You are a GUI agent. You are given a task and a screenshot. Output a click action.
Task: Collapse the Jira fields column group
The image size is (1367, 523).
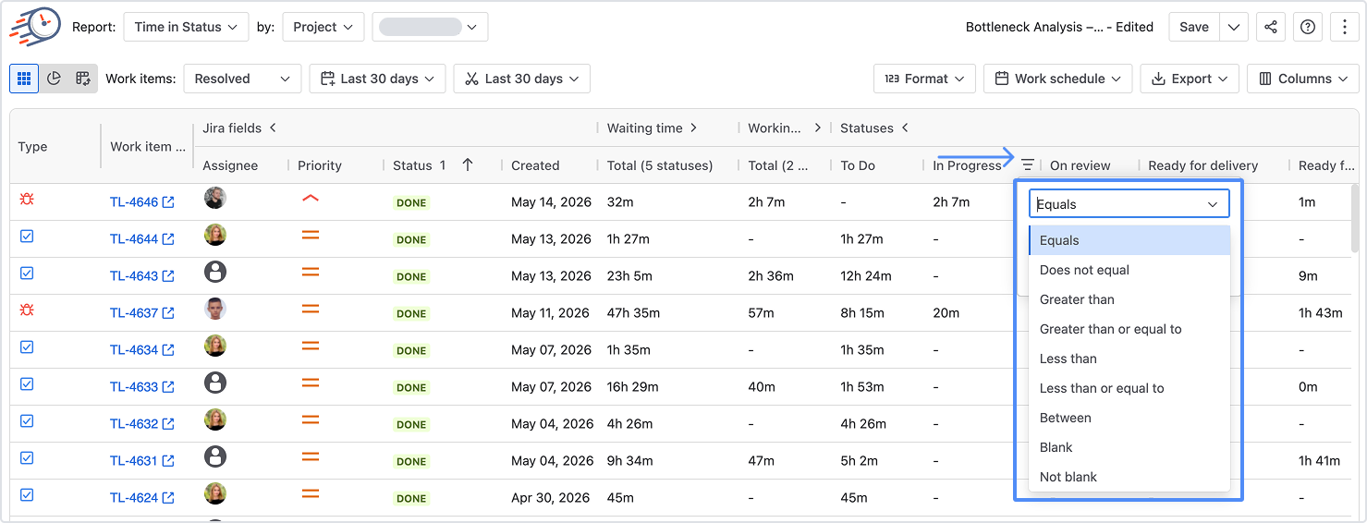point(273,128)
